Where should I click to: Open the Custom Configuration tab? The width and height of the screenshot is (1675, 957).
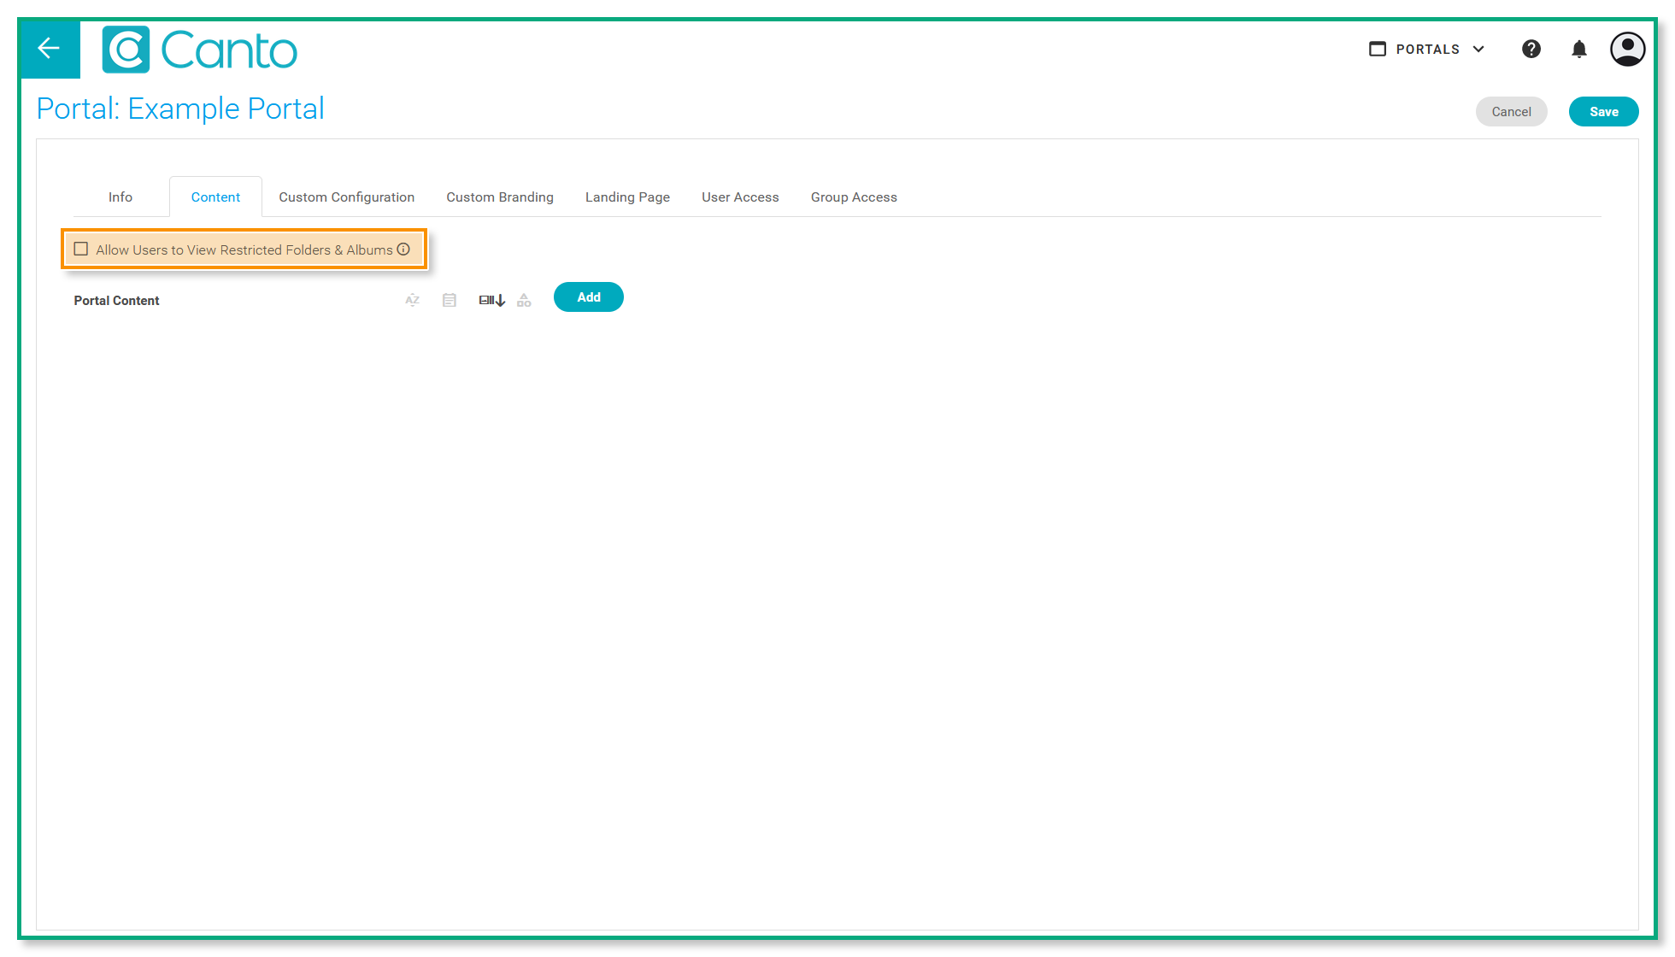[347, 197]
